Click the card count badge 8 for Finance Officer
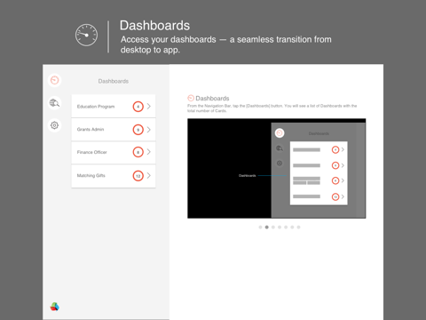Screen dimensions: 426x320 click(x=138, y=152)
